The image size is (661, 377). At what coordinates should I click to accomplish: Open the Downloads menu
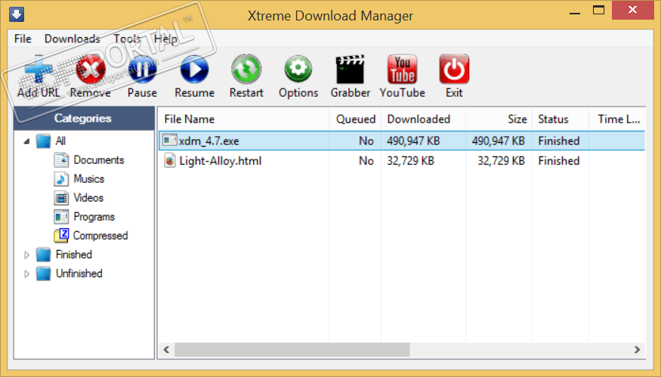tap(72, 39)
